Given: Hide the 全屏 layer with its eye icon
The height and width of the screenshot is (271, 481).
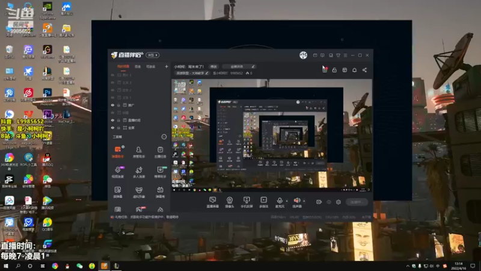Looking at the screenshot, I should 112,128.
